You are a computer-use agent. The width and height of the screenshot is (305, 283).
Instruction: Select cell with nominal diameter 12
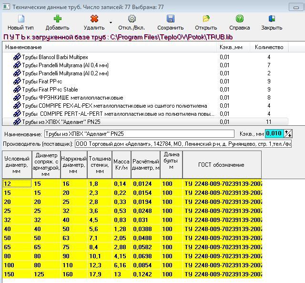17,183
